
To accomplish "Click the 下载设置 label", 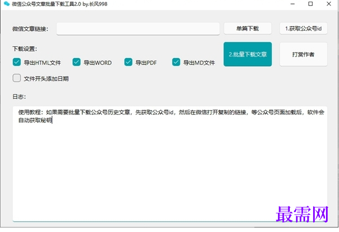I will (x=25, y=49).
